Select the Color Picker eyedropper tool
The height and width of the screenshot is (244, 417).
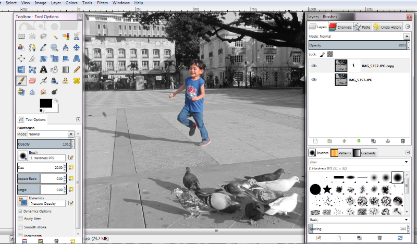pos(43,47)
